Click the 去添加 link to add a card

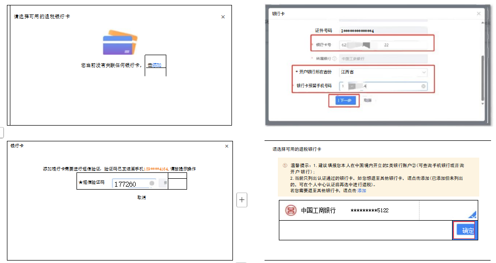(154, 66)
